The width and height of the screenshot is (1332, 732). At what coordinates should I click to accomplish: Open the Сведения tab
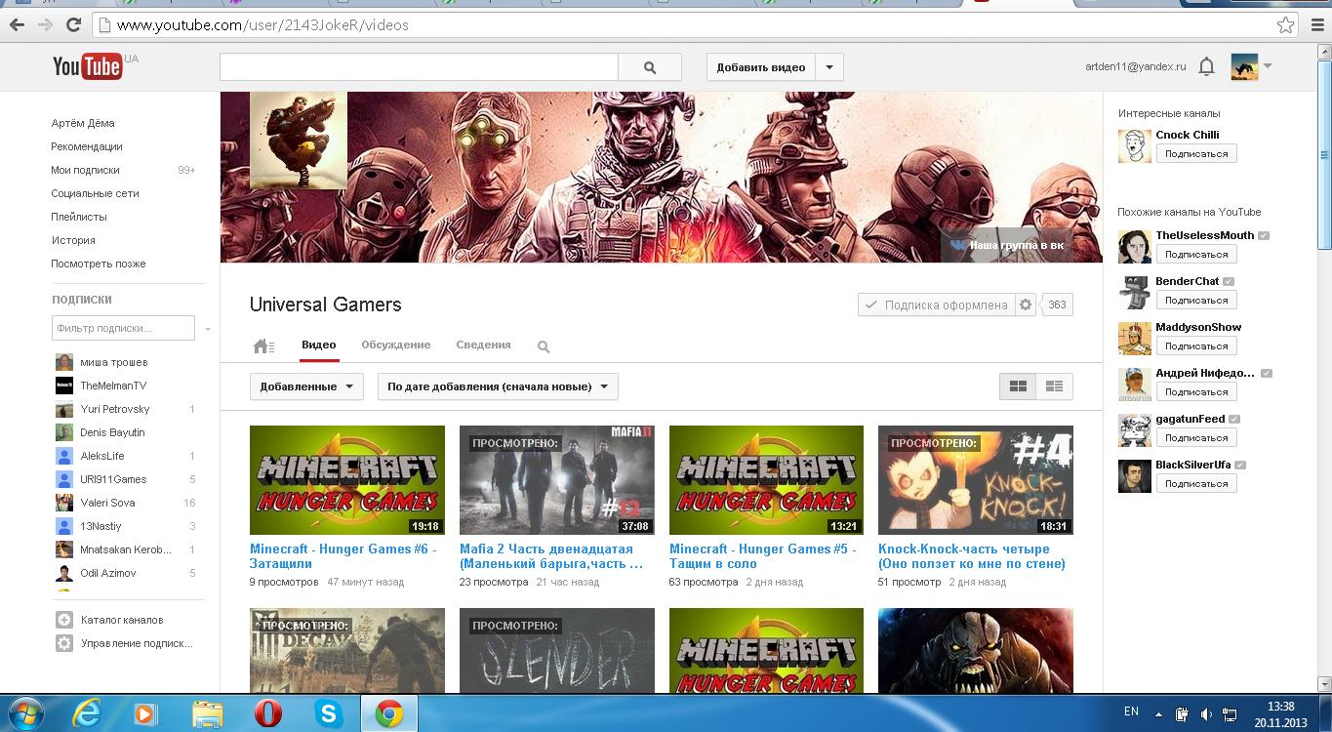[483, 345]
